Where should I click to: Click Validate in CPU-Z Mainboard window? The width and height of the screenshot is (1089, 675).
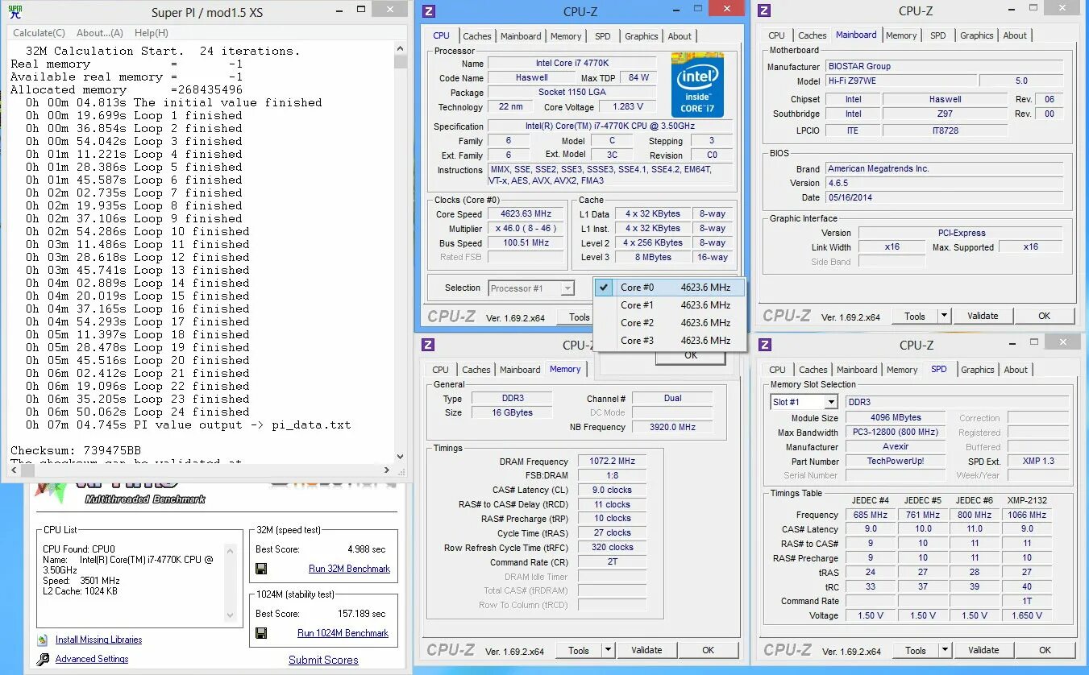click(x=983, y=316)
